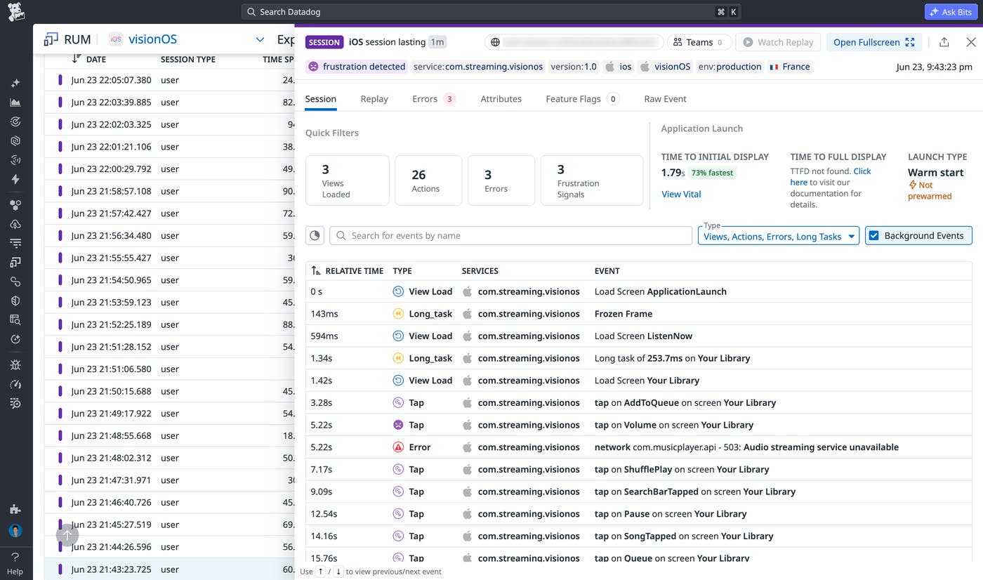This screenshot has height=580, width=983.
Task: Click the share/export icon in session panel
Action: click(944, 42)
